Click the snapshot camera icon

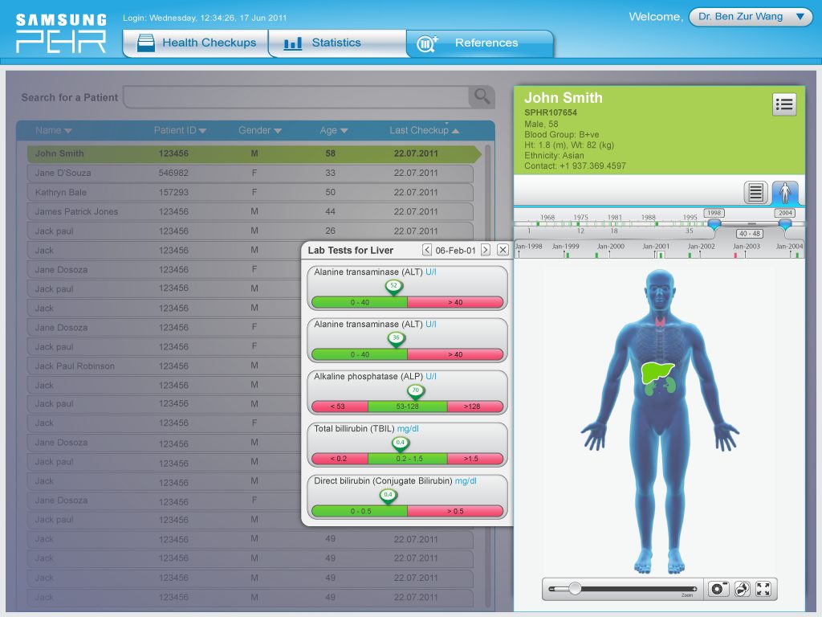718,589
